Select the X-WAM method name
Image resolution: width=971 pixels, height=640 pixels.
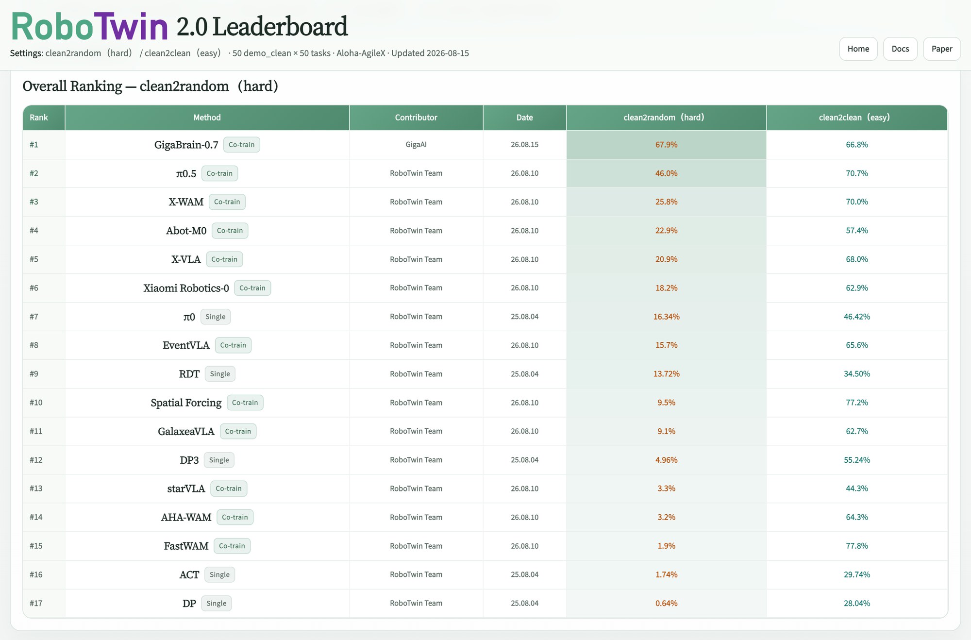click(186, 202)
